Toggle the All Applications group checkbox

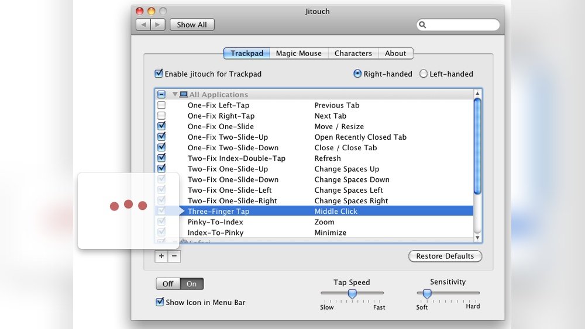tap(161, 94)
